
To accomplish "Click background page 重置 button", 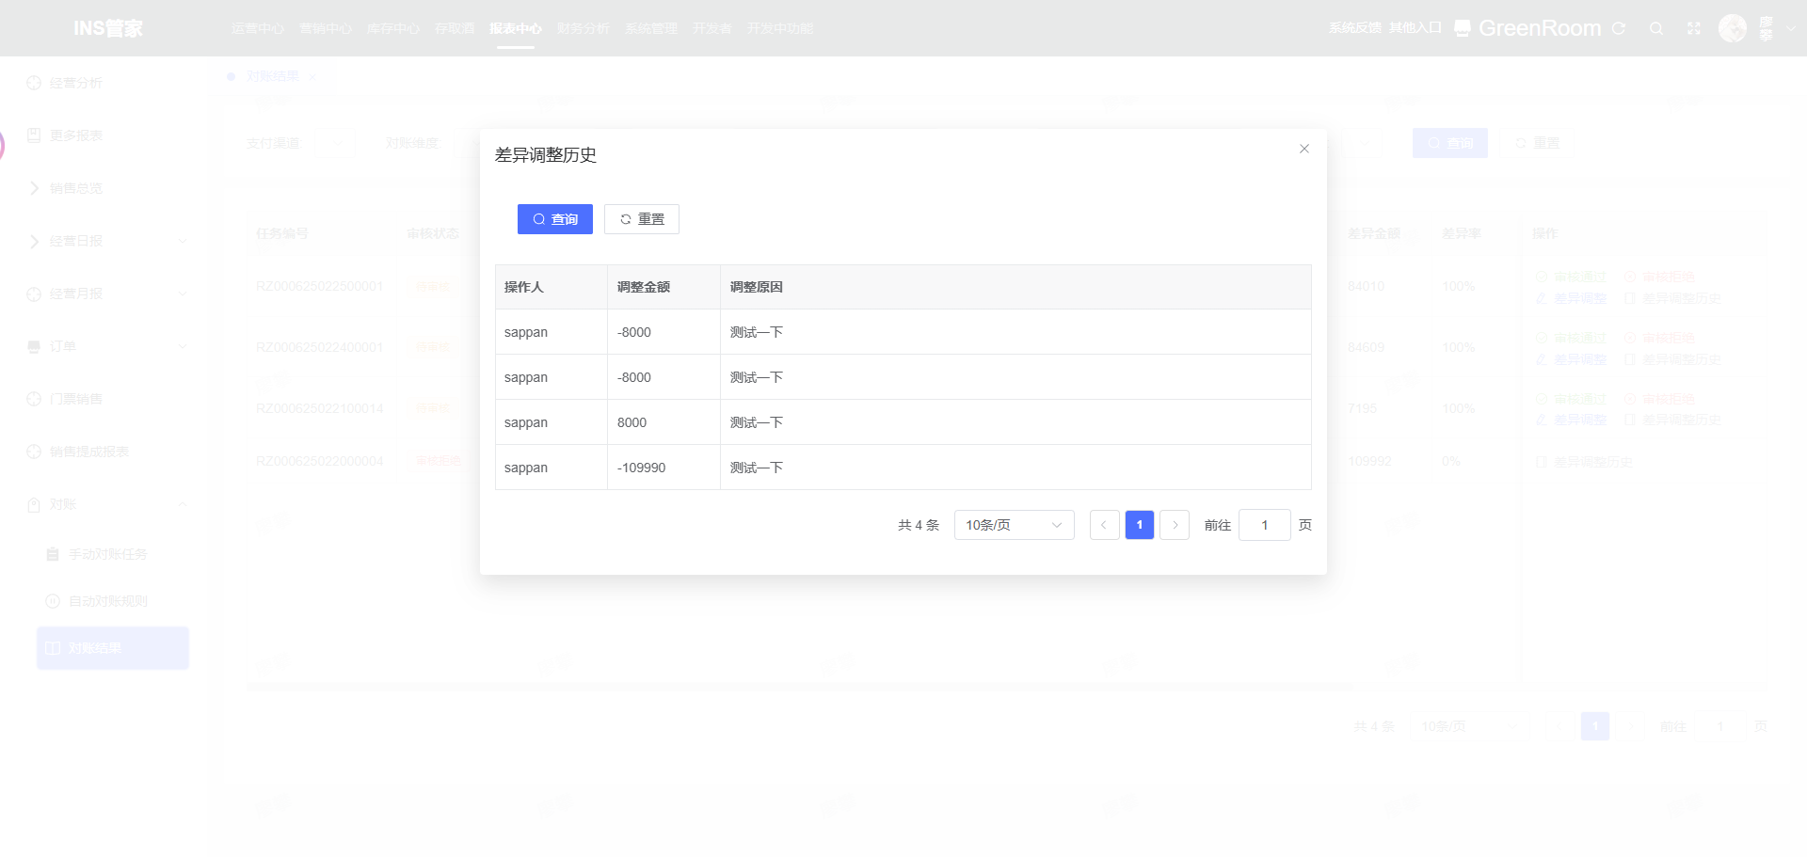I will pyautogui.click(x=1537, y=143).
